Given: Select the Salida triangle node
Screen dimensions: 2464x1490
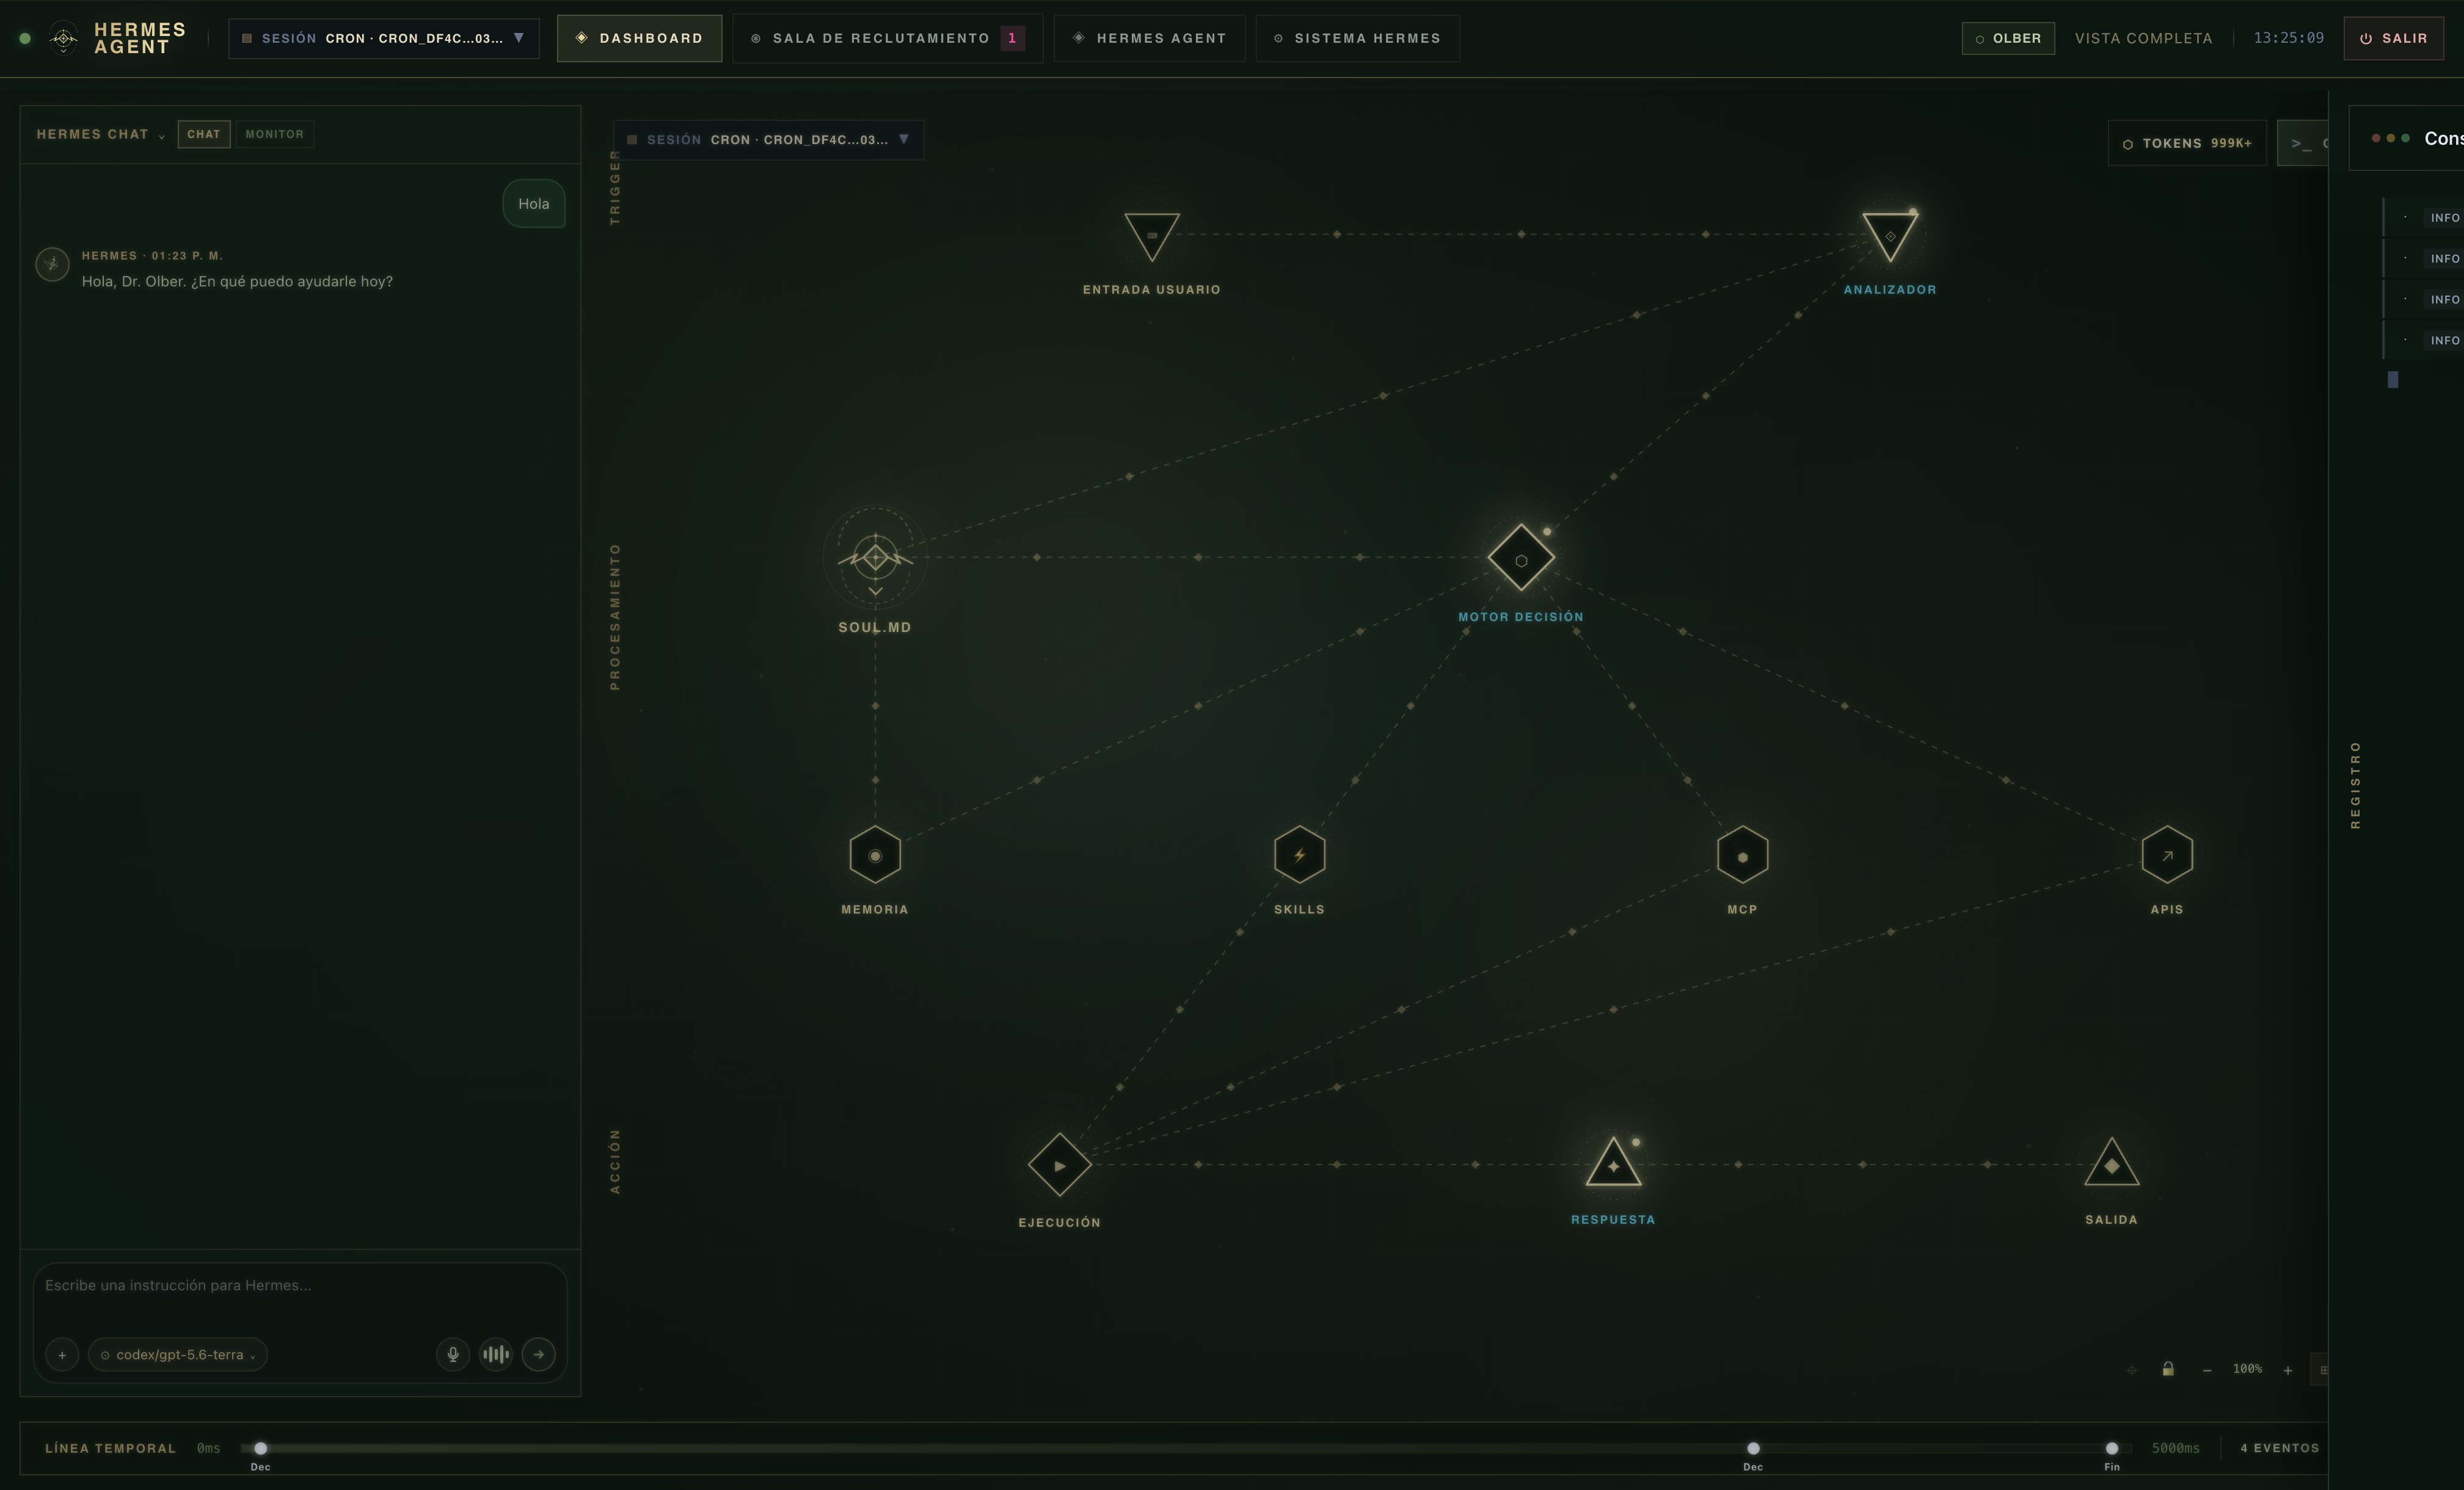Looking at the screenshot, I should (2111, 1163).
